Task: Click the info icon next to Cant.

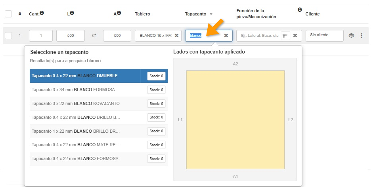Action: [x=42, y=13]
